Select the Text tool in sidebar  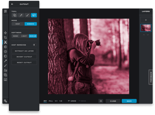click(5, 70)
